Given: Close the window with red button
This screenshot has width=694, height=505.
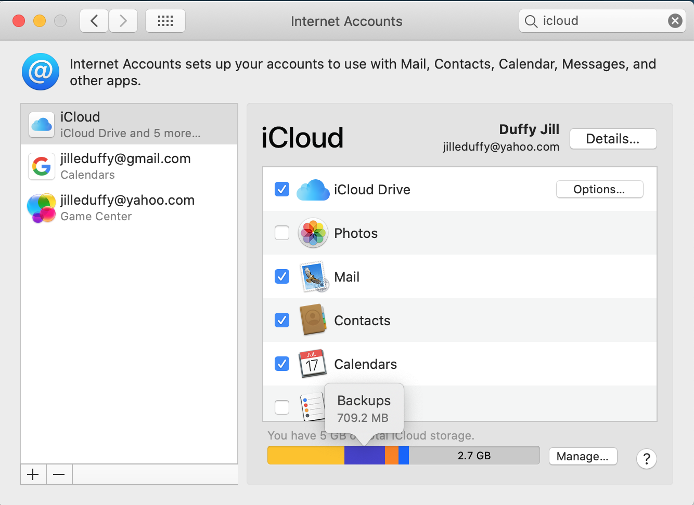Looking at the screenshot, I should click(x=19, y=21).
